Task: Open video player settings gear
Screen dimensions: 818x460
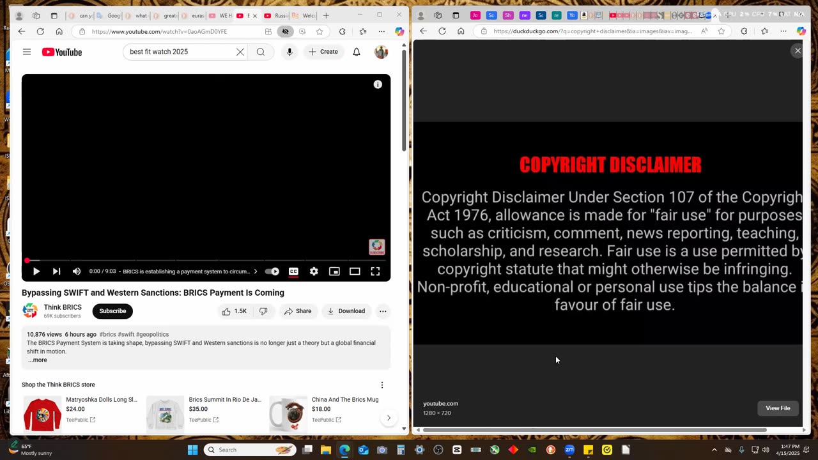Action: coord(314,272)
